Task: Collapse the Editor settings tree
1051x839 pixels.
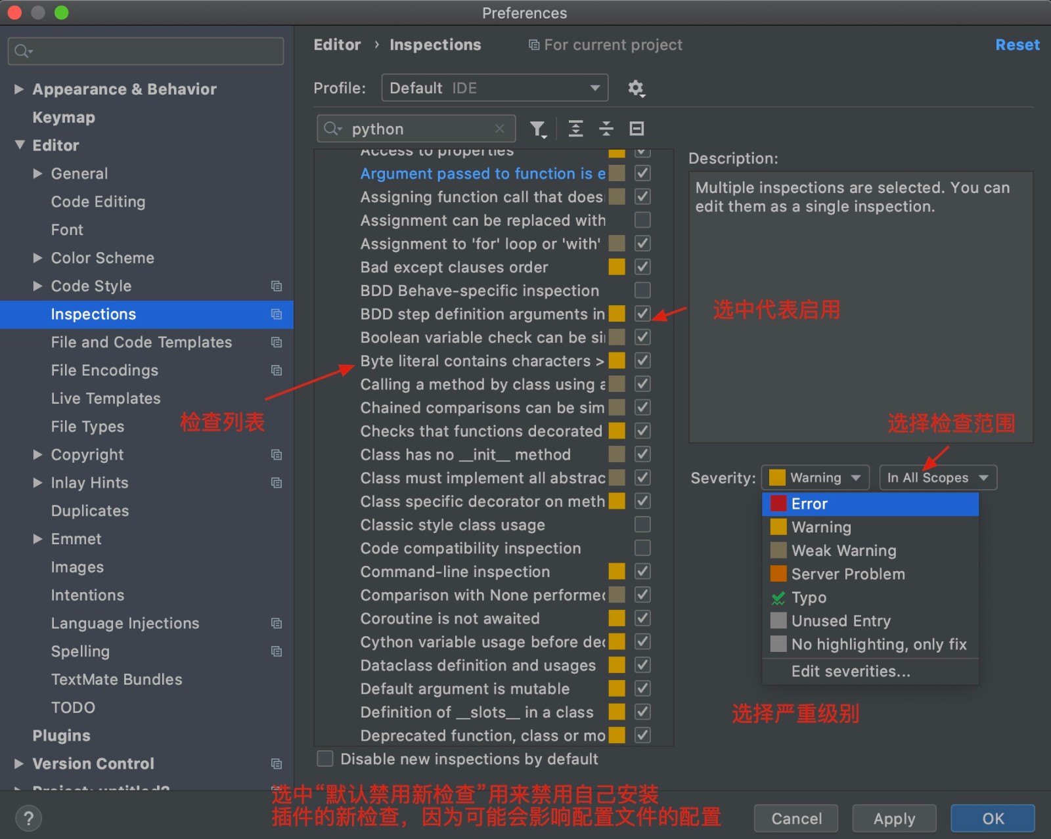Action: (x=19, y=145)
